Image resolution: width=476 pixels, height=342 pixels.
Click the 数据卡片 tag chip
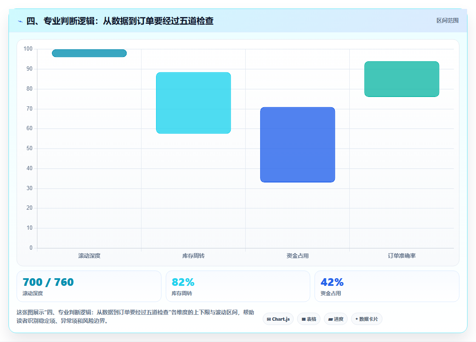(366, 319)
